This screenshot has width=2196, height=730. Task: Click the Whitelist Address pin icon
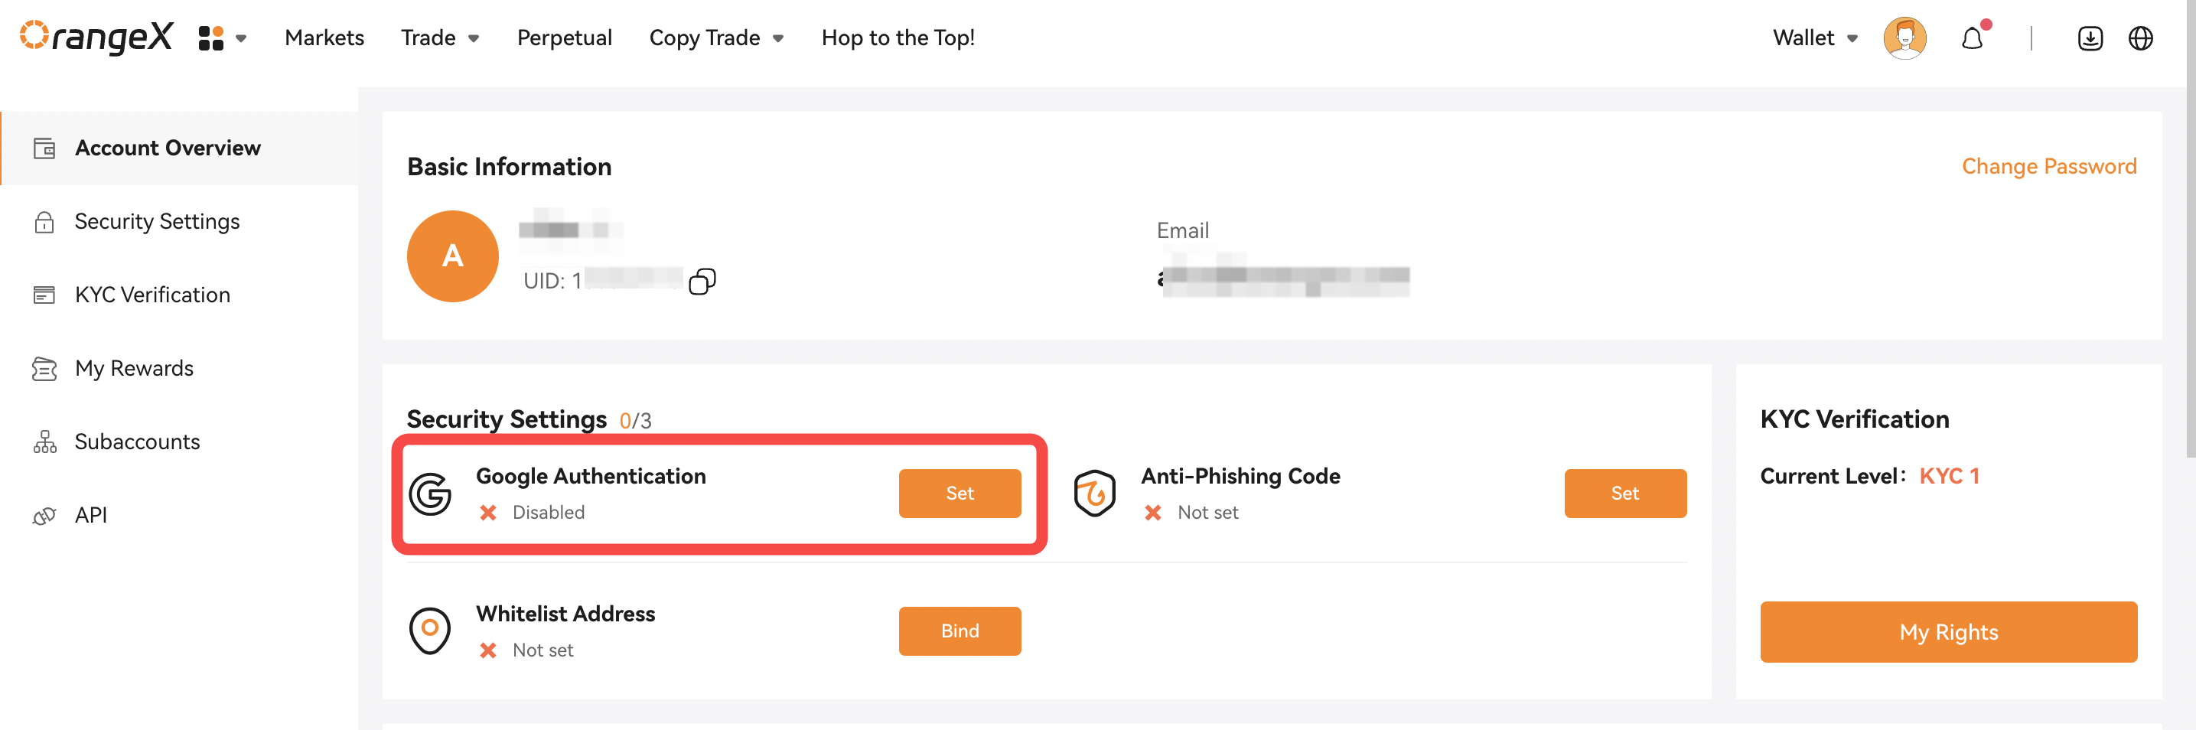coord(430,631)
